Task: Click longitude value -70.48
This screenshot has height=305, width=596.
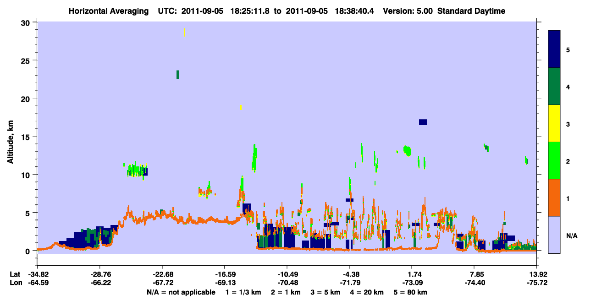Action: (287, 283)
